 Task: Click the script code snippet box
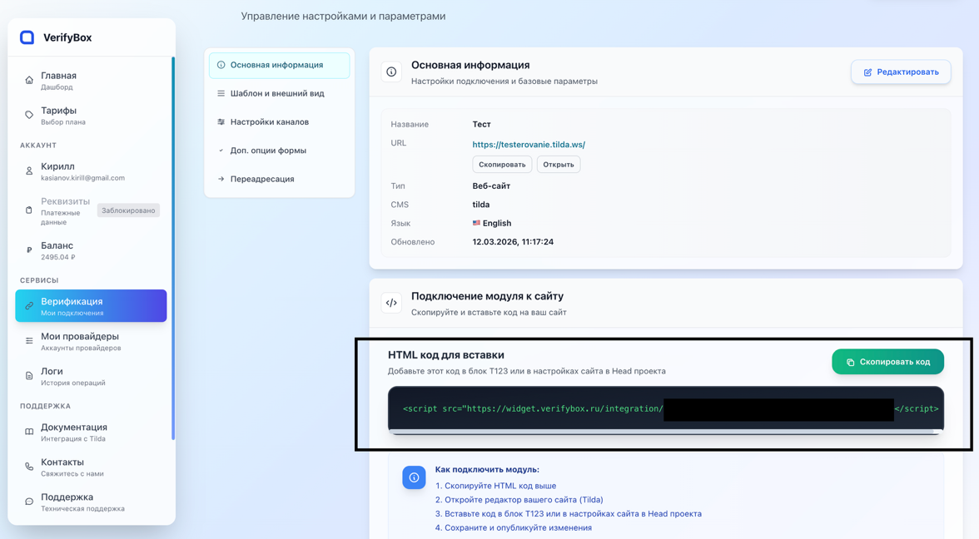tap(666, 408)
